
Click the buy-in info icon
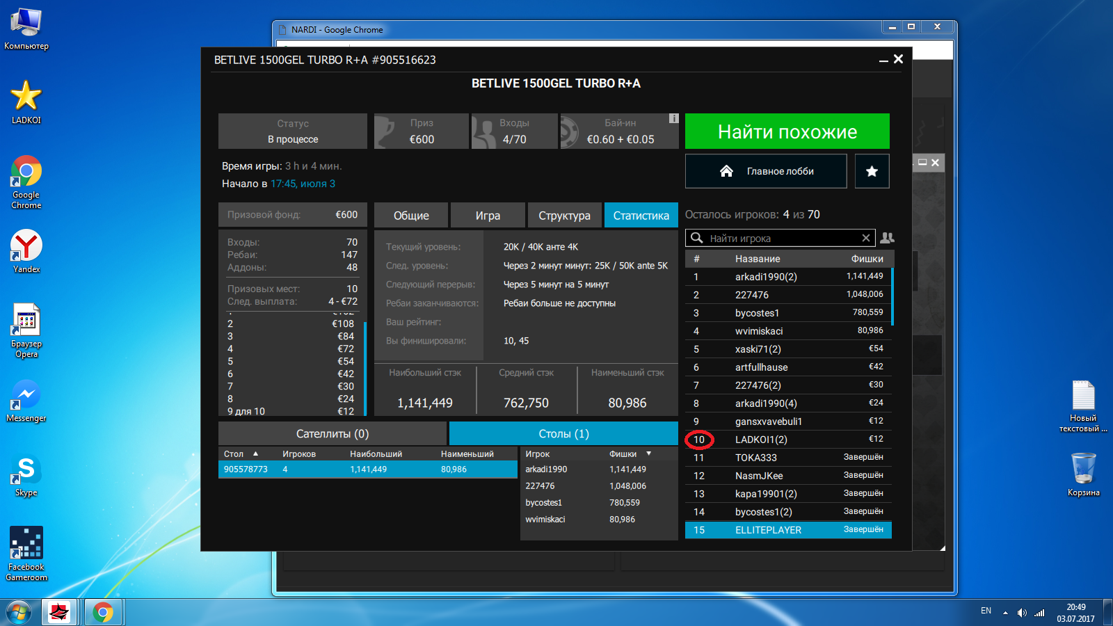[x=673, y=118]
